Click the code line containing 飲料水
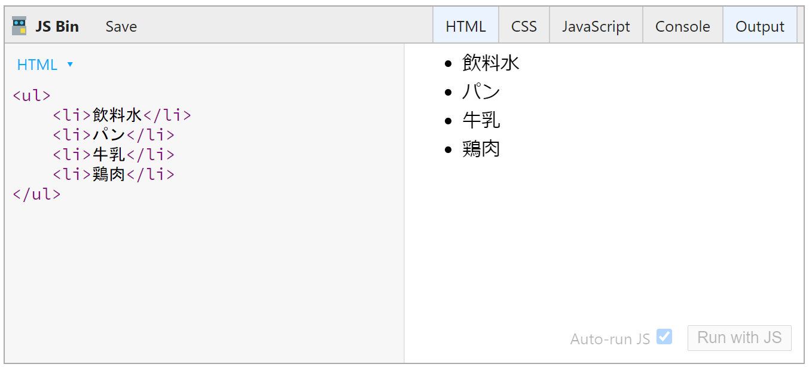Screen dimensions: 809x367 (x=121, y=115)
